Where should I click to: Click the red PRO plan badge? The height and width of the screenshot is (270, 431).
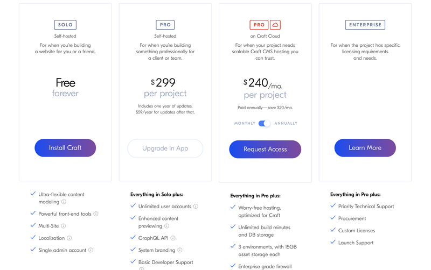pyautogui.click(x=259, y=25)
